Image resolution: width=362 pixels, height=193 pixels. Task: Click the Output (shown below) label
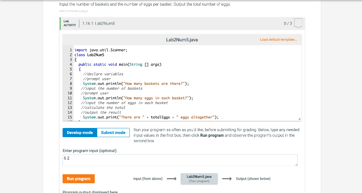253,179
